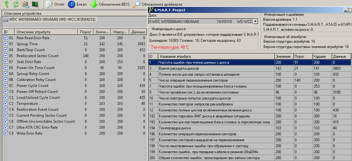Image resolution: width=352 pixels, height=161 pixels.
Task: Click the Обновления драйверов magnifier icon
Action: point(136,4)
